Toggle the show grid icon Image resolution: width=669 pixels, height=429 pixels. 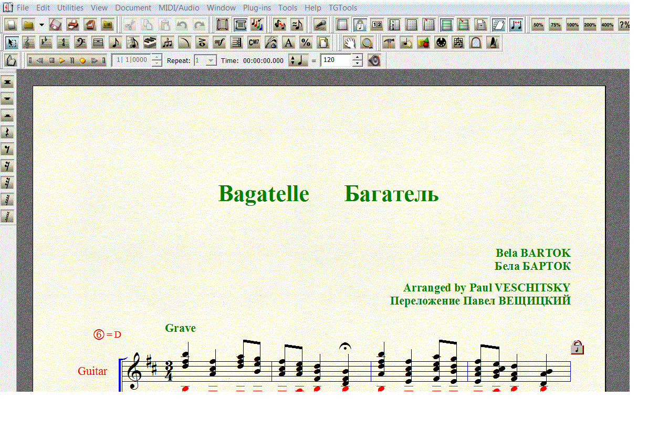pyautogui.click(x=412, y=25)
